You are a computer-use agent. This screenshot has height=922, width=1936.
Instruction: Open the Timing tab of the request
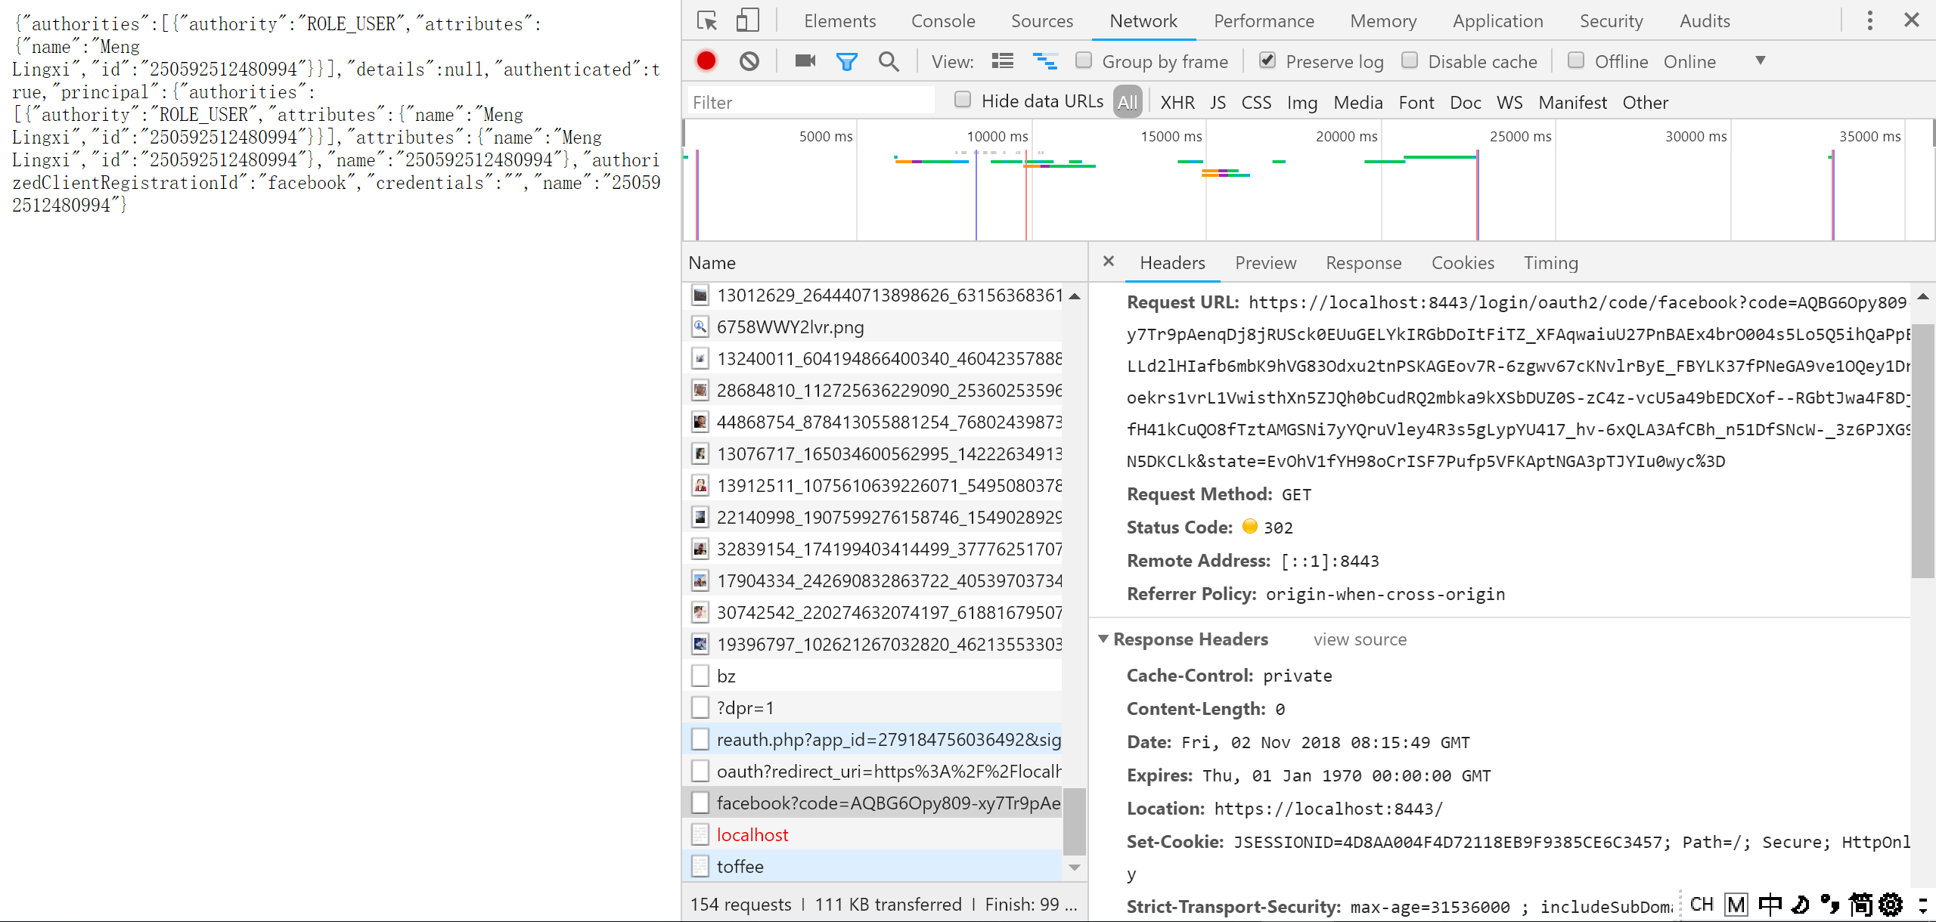point(1550,262)
